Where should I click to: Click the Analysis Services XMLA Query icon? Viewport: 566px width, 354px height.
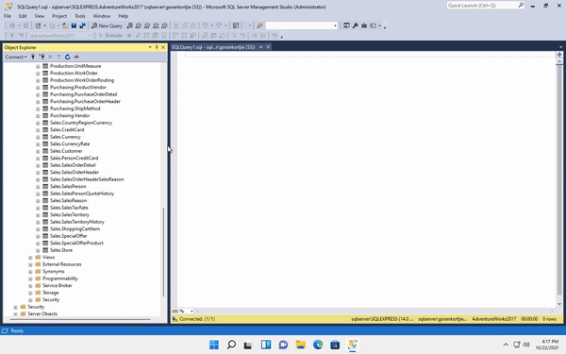pos(156,25)
